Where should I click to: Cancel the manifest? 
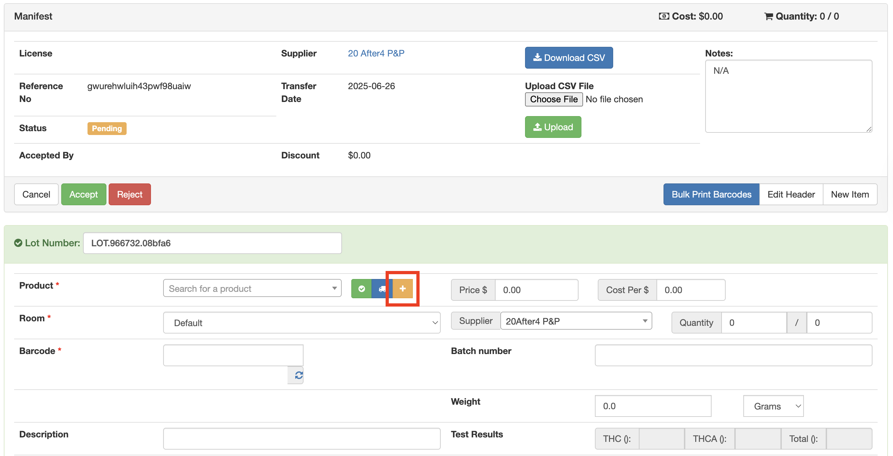click(36, 194)
